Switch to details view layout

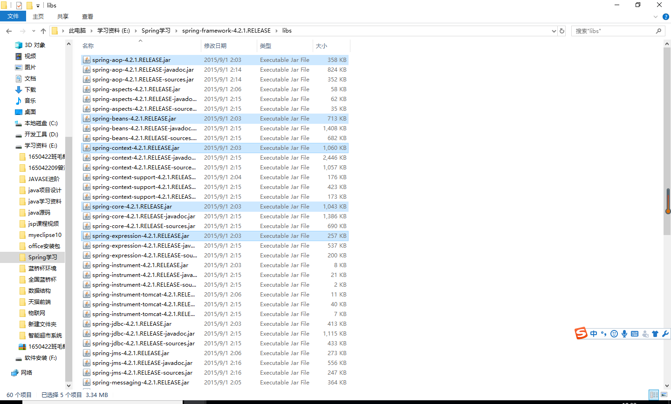pyautogui.click(x=654, y=395)
